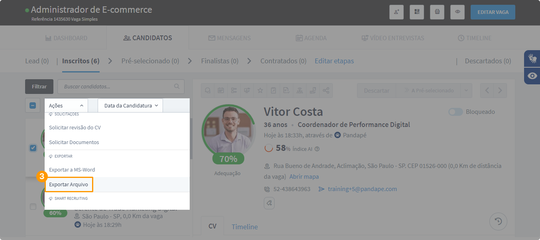
Task: Click the EDITAR VAGA button
Action: tap(493, 12)
